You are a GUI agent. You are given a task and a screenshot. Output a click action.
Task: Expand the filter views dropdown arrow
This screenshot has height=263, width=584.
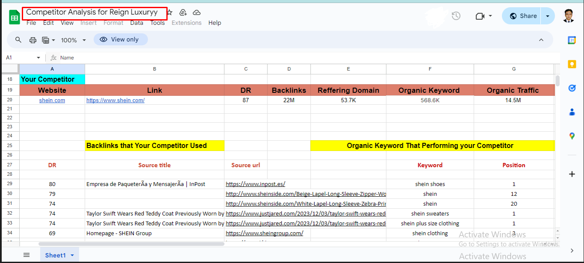53,40
